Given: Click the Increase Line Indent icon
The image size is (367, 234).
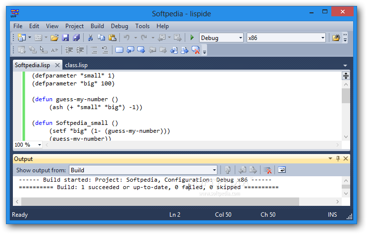Looking at the screenshot, I should [80, 50].
